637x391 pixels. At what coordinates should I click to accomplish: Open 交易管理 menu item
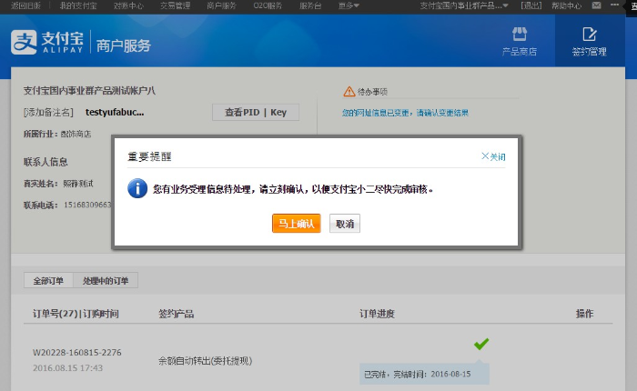[x=175, y=5]
